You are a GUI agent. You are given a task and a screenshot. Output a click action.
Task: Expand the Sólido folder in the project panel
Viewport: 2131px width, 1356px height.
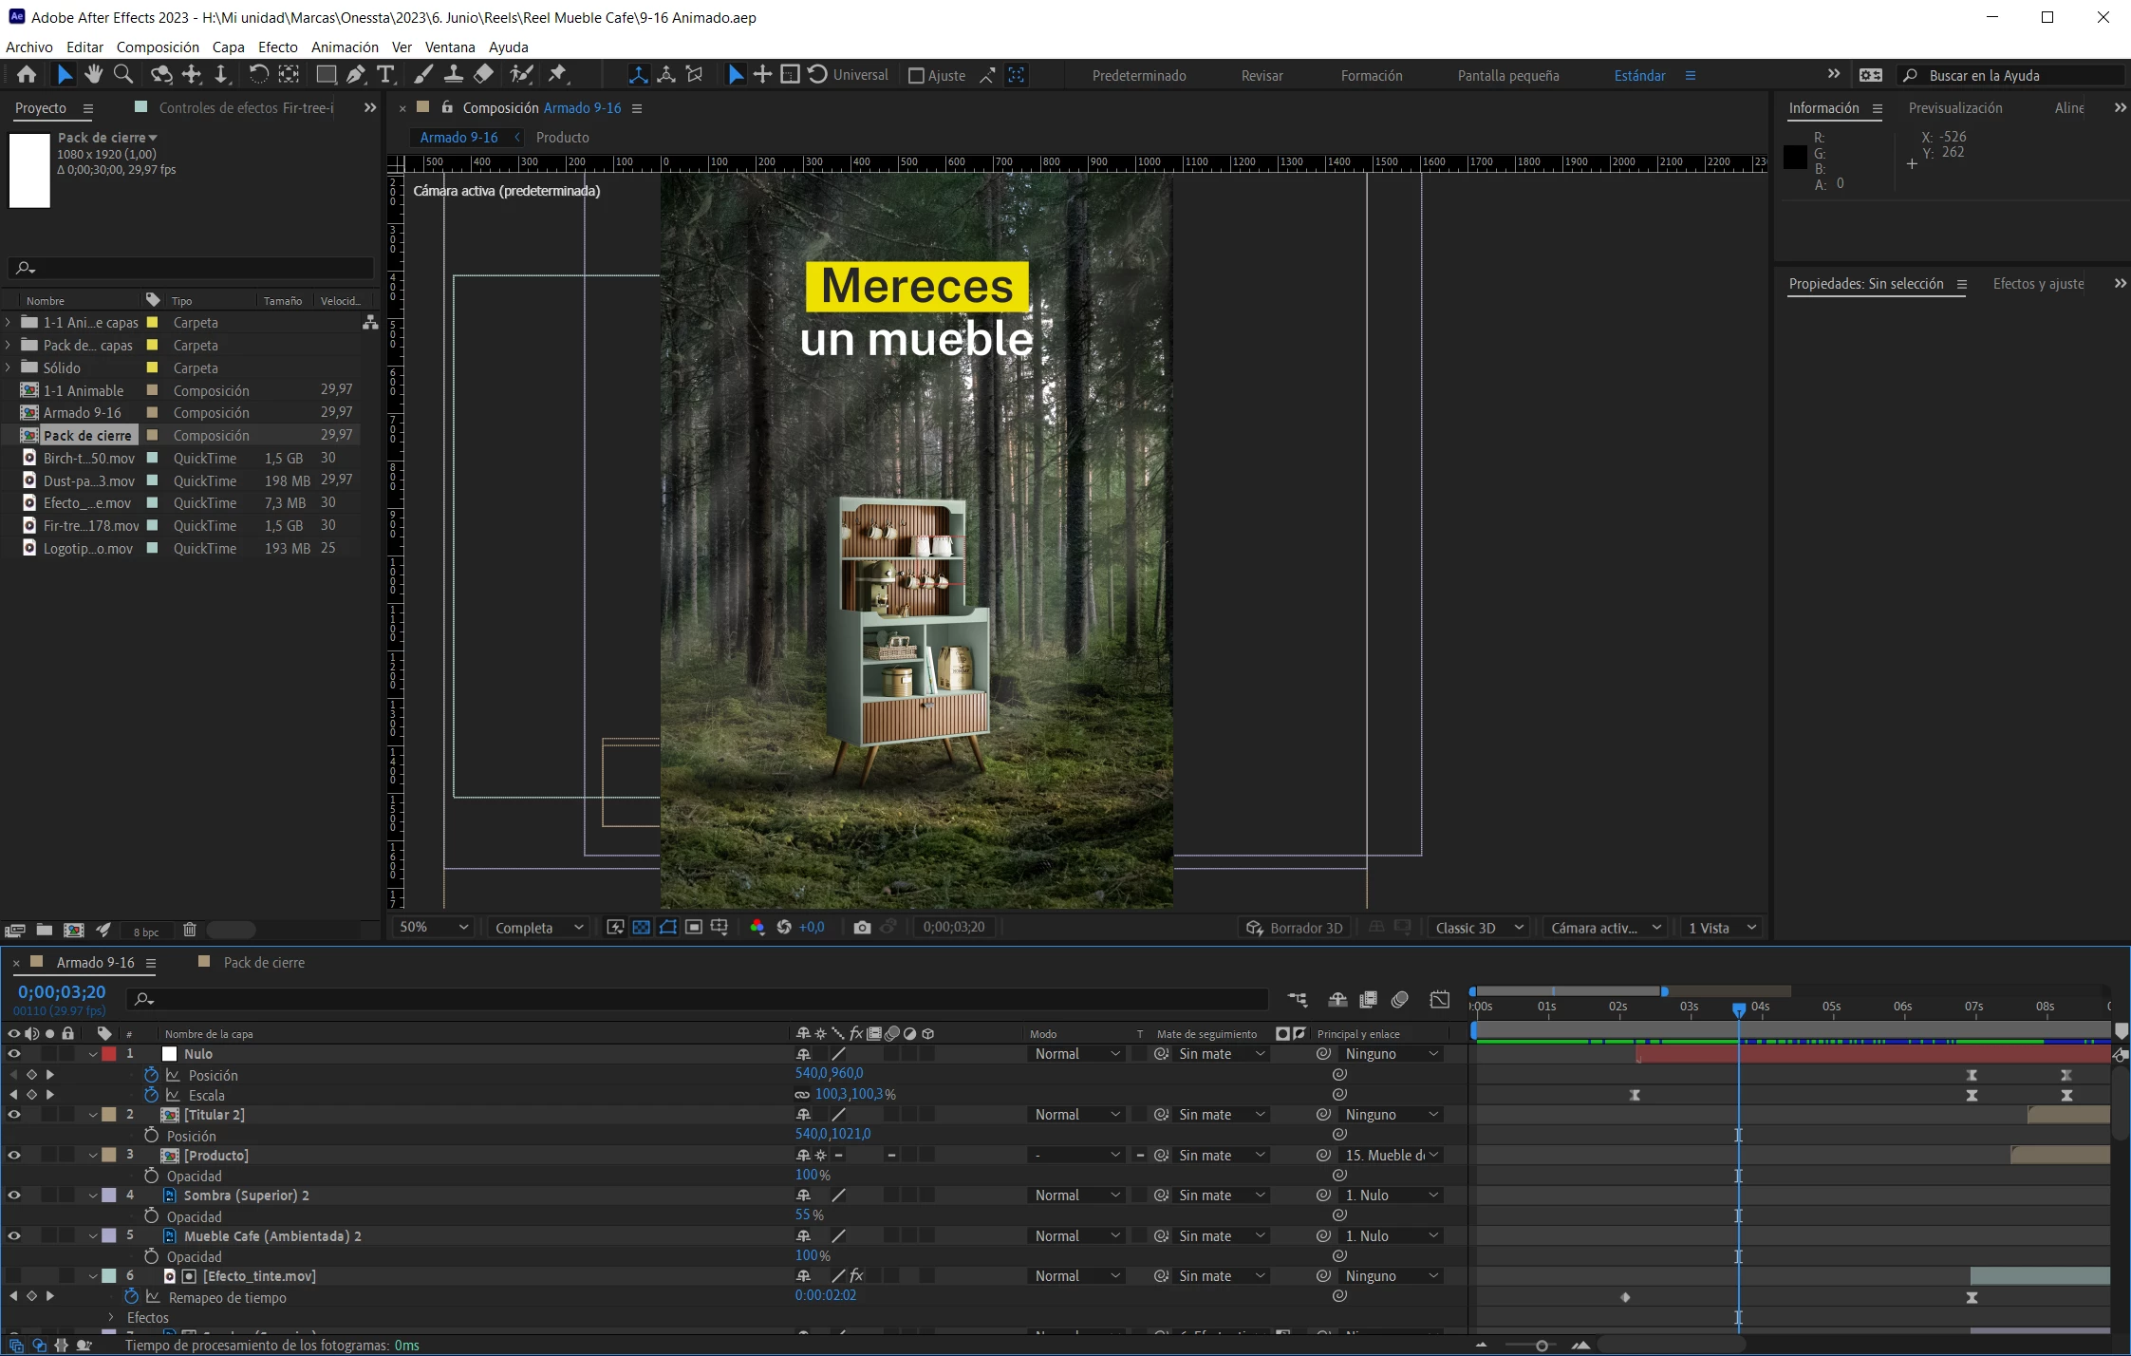pos(9,368)
